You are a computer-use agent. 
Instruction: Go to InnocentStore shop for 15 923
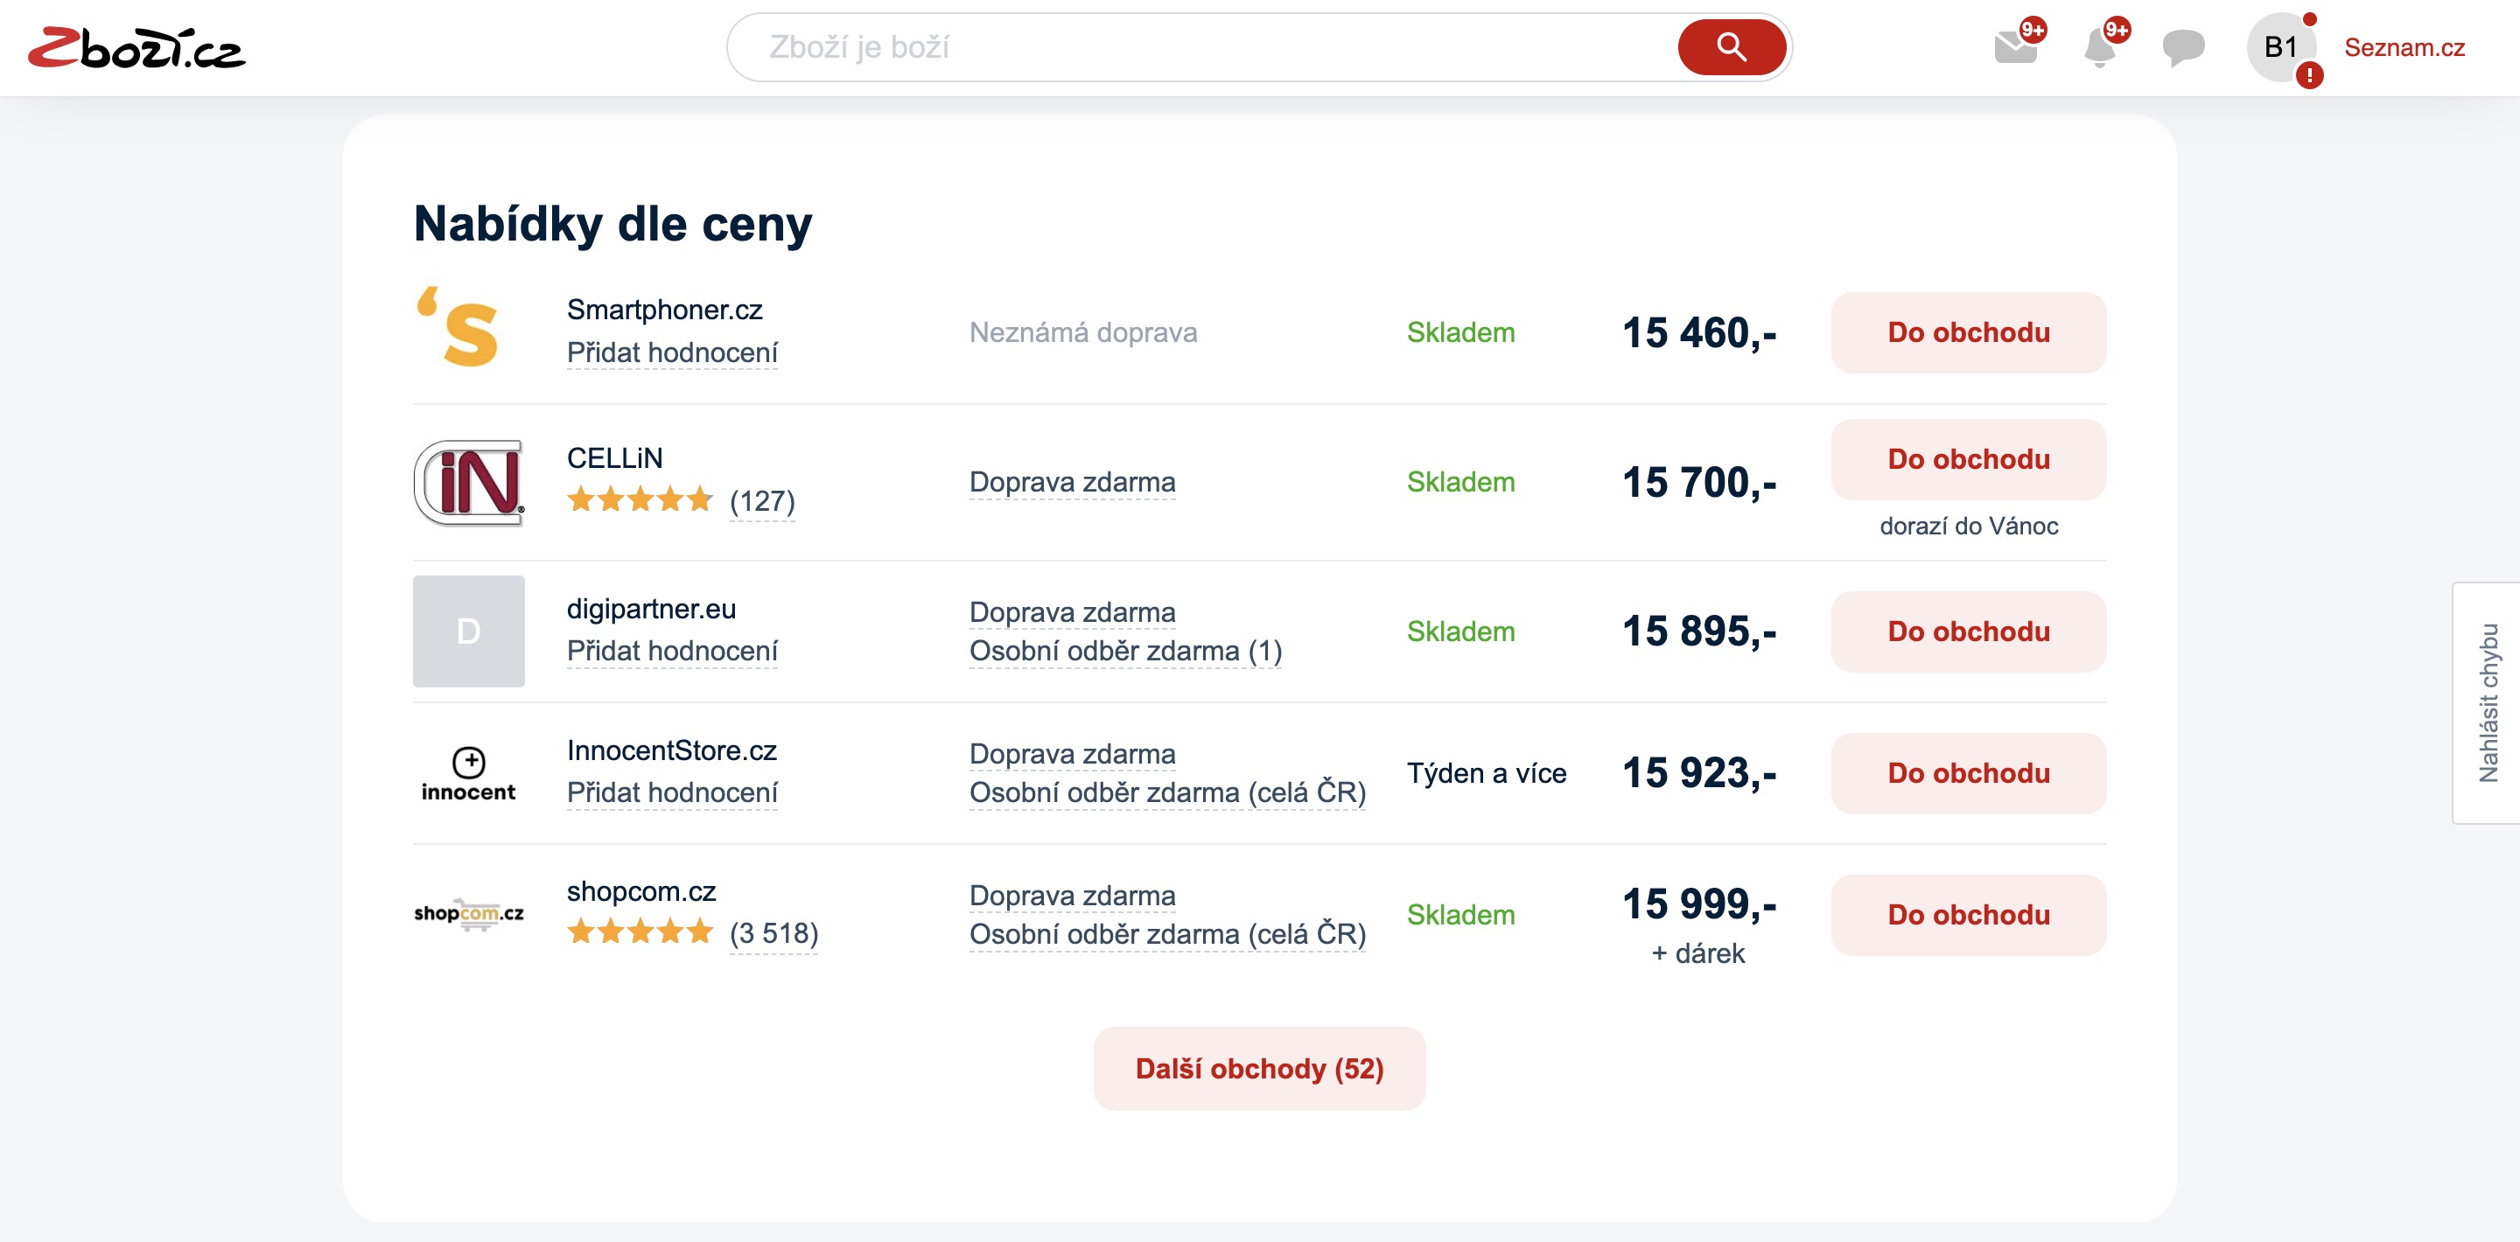(x=1968, y=773)
